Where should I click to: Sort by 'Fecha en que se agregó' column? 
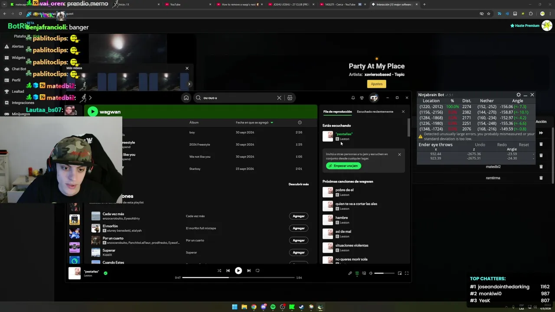coord(254,123)
